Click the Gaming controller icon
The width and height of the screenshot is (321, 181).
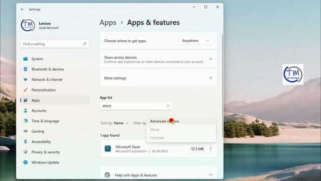(x=26, y=131)
